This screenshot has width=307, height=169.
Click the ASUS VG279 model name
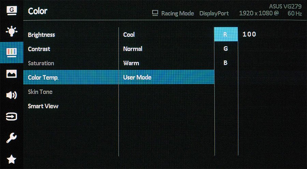point(285,6)
